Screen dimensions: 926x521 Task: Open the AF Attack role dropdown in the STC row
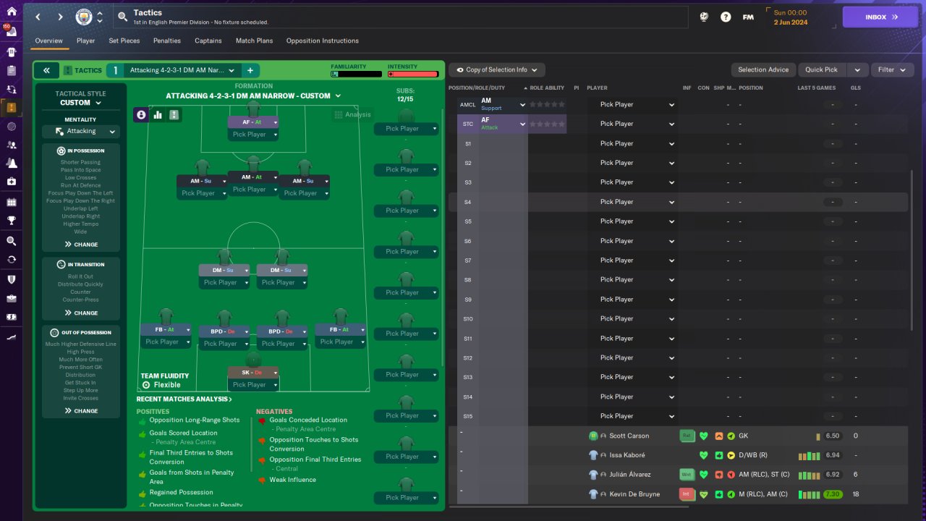coord(503,124)
